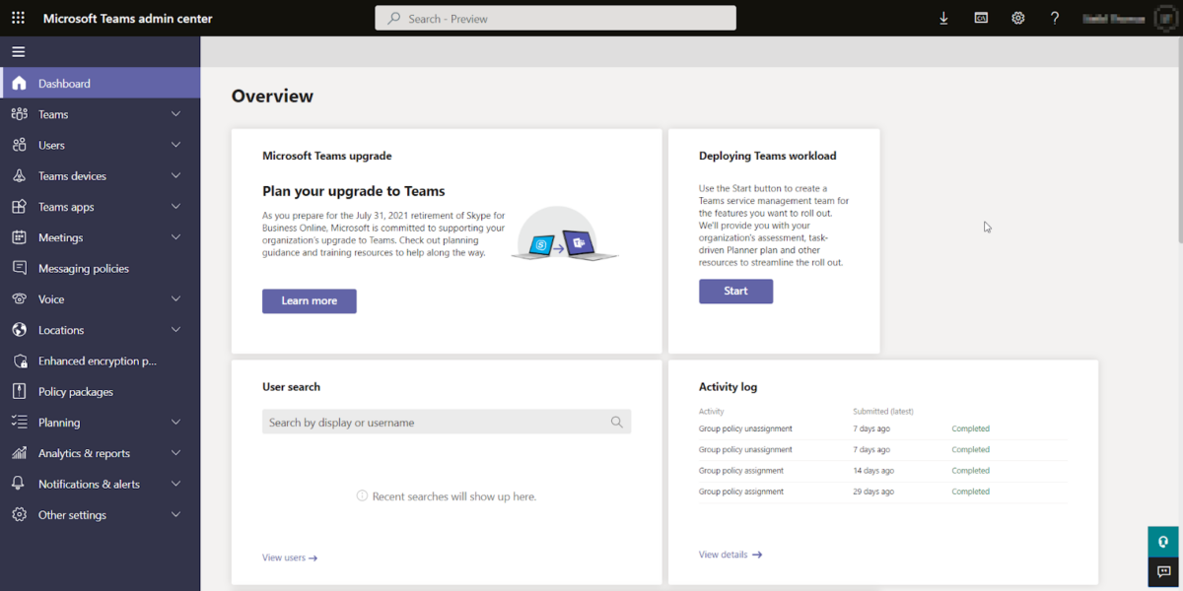Open the feedback icon next to download

point(981,17)
